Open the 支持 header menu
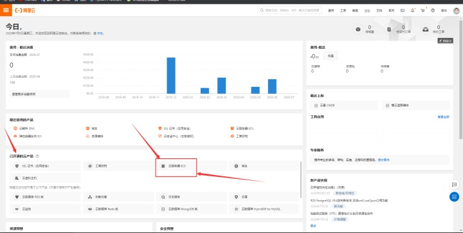Image resolution: width=463 pixels, height=233 pixels. click(379, 11)
